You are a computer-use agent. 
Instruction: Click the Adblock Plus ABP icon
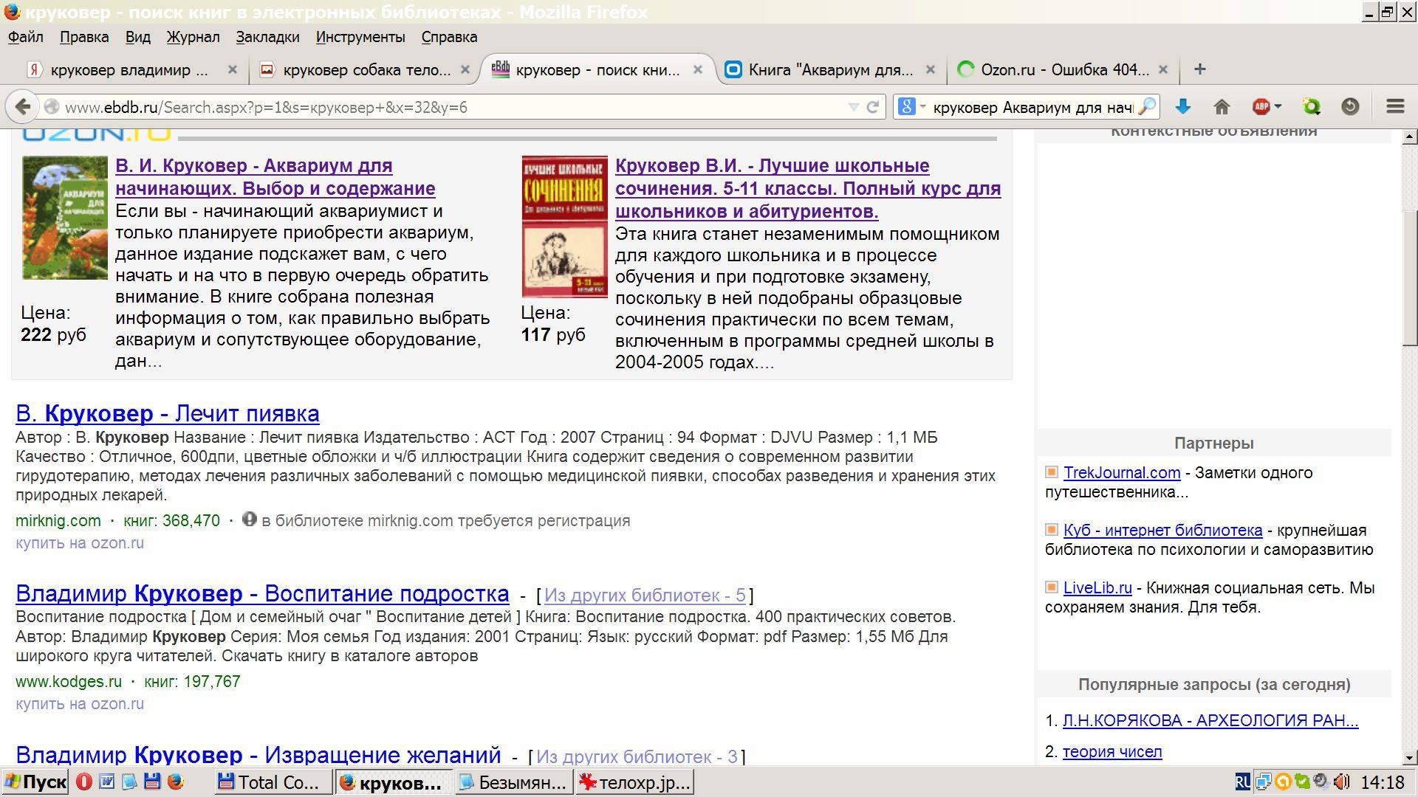[x=1261, y=107]
